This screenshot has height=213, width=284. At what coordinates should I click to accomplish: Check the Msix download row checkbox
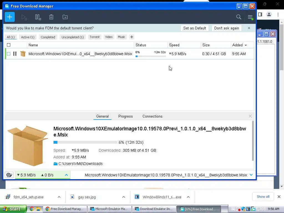(x=9, y=54)
